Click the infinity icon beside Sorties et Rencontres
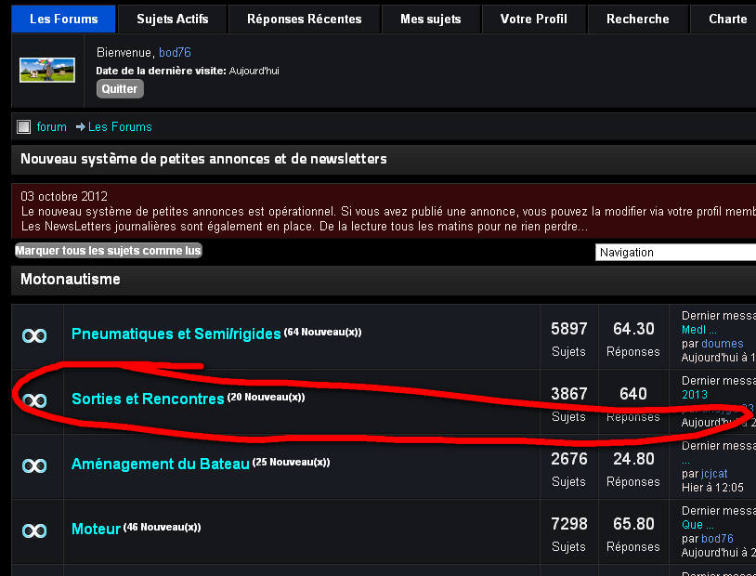This screenshot has width=756, height=576. [x=34, y=400]
